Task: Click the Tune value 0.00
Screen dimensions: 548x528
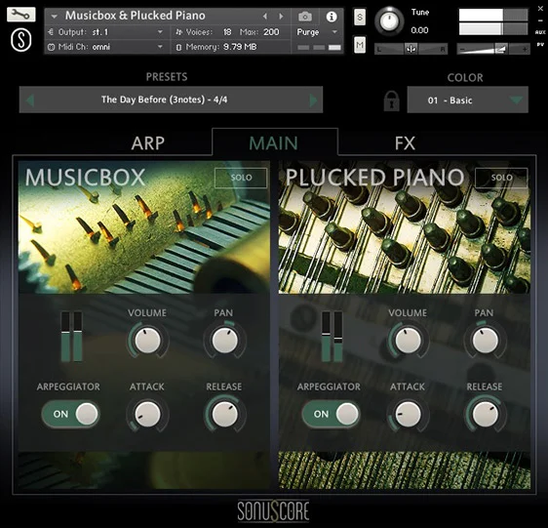Action: tap(419, 30)
